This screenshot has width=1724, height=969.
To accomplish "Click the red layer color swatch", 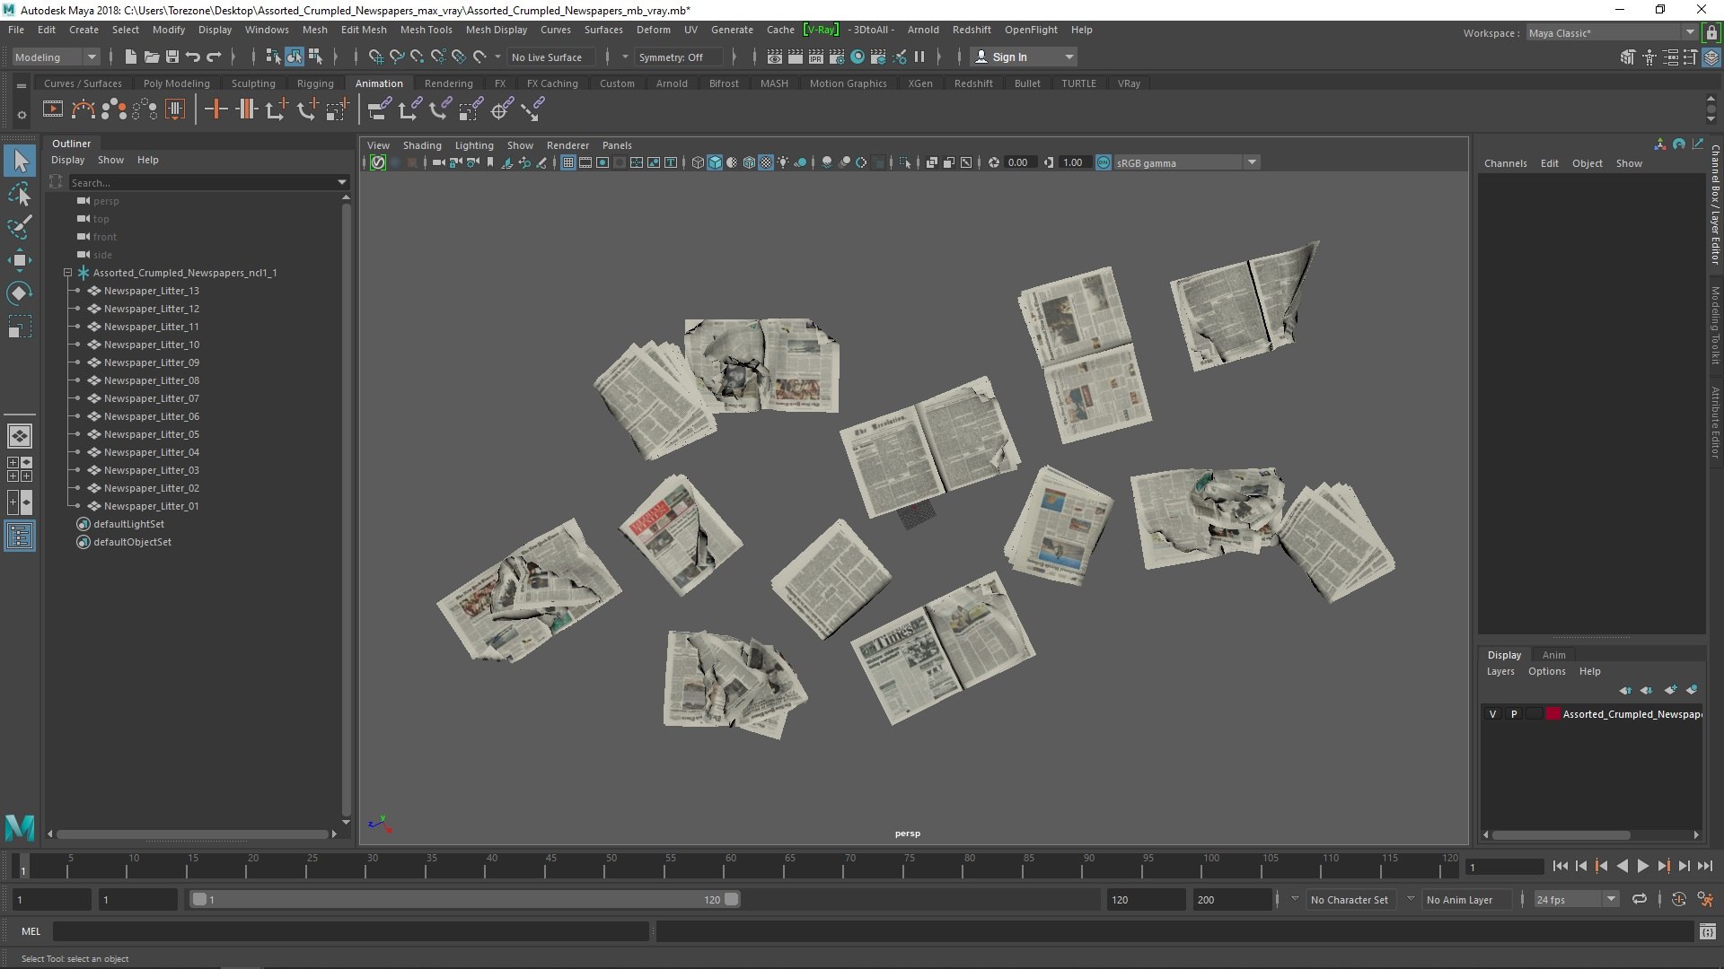I will point(1552,714).
